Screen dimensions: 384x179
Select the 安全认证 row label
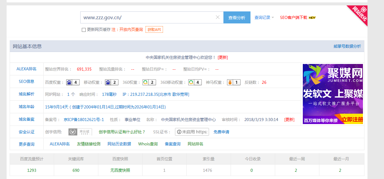pos(26,132)
